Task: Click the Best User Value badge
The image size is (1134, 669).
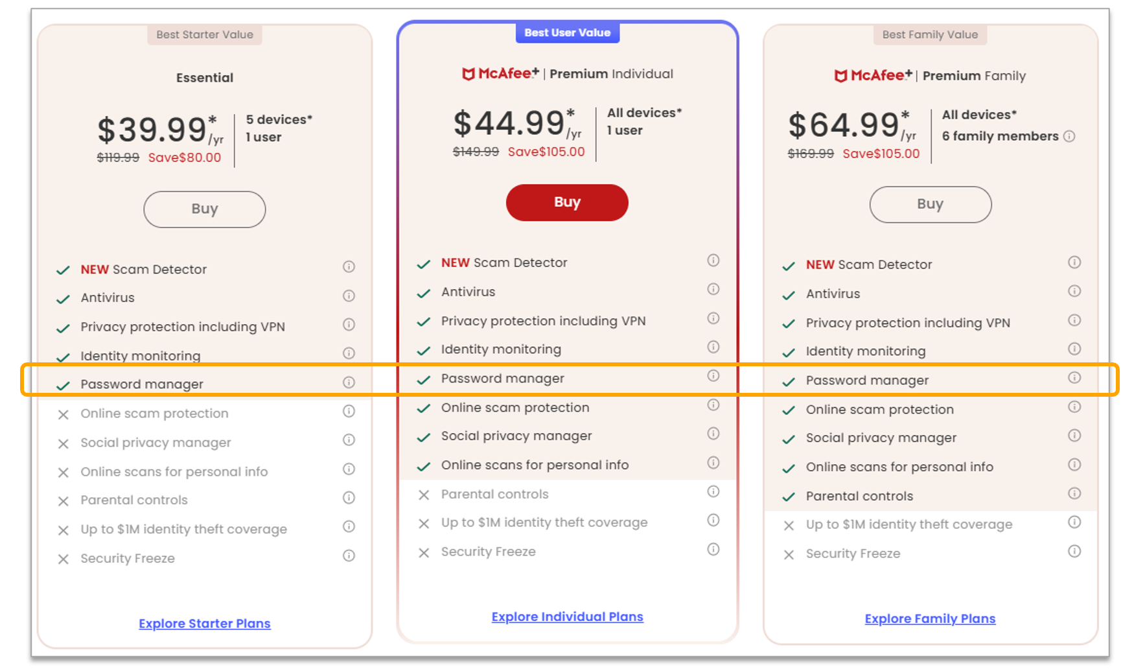Action: pyautogui.click(x=567, y=33)
